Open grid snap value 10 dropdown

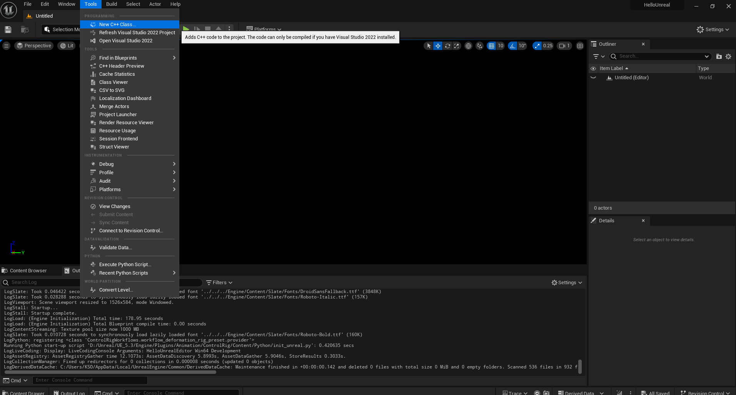tap(501, 46)
